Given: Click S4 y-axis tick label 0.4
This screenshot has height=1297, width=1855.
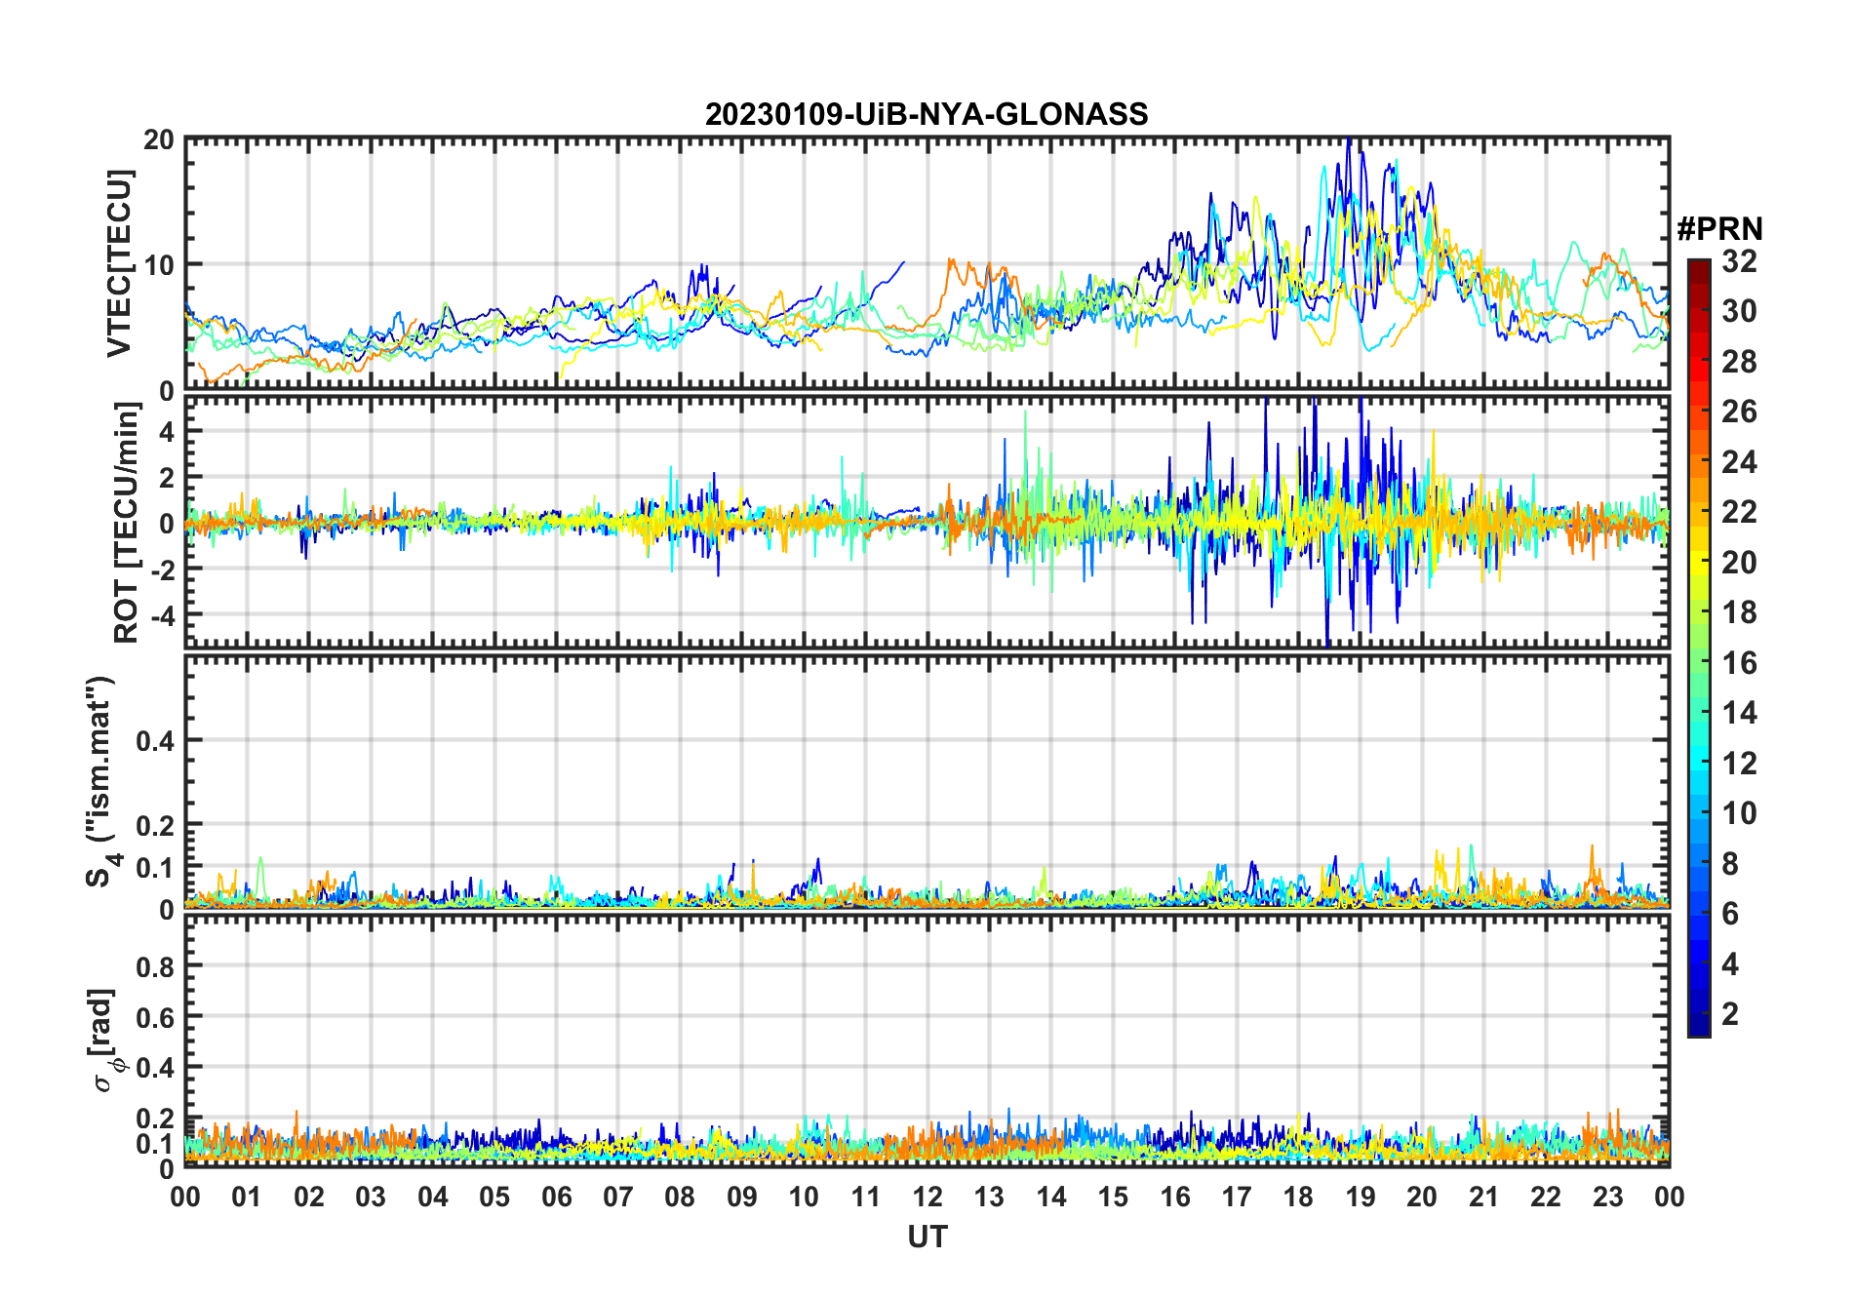Looking at the screenshot, I should pyautogui.click(x=155, y=741).
